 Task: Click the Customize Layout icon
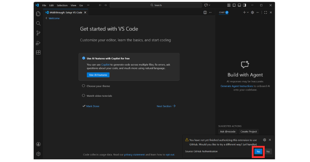[229, 5]
